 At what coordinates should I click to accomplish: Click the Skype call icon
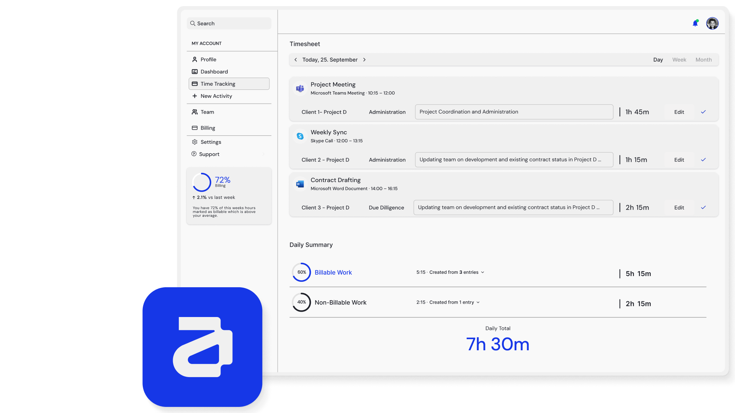[x=300, y=136]
